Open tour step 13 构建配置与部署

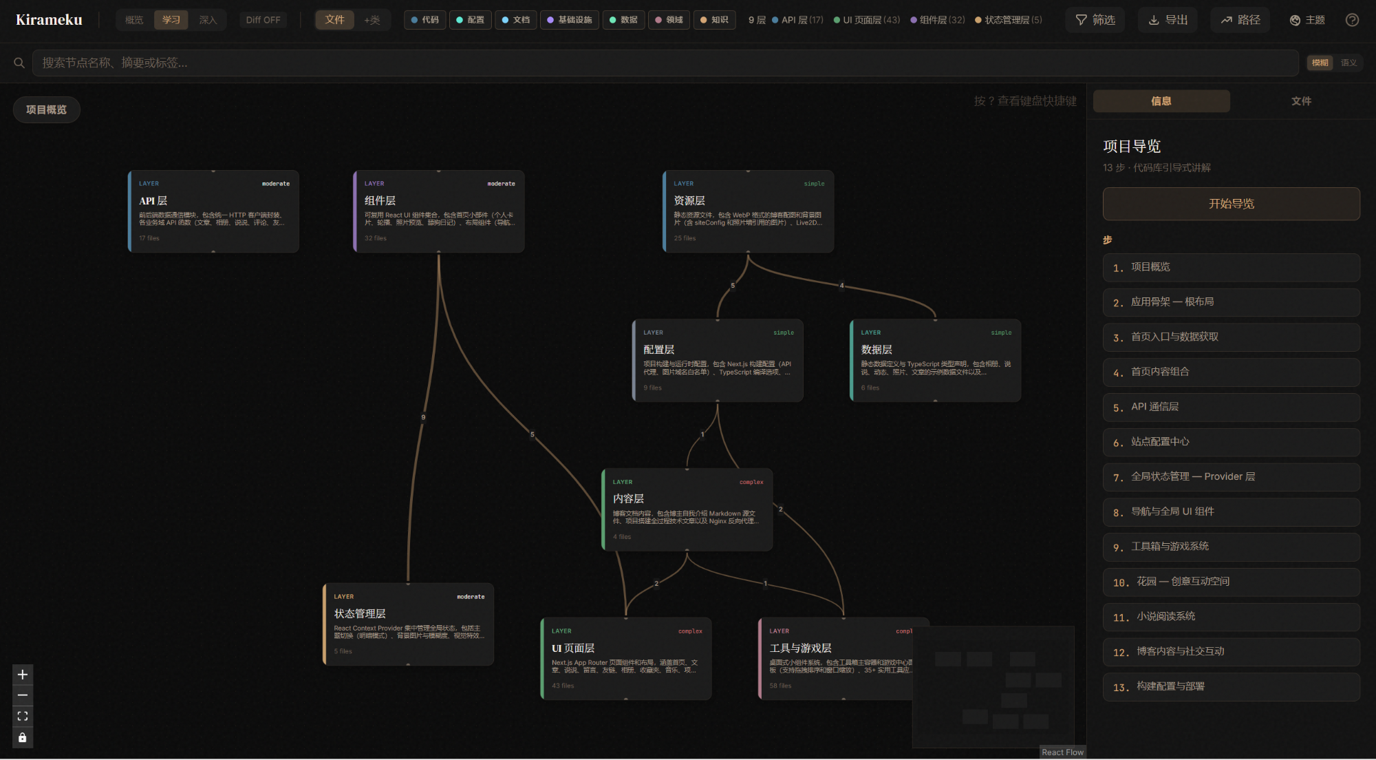point(1231,686)
